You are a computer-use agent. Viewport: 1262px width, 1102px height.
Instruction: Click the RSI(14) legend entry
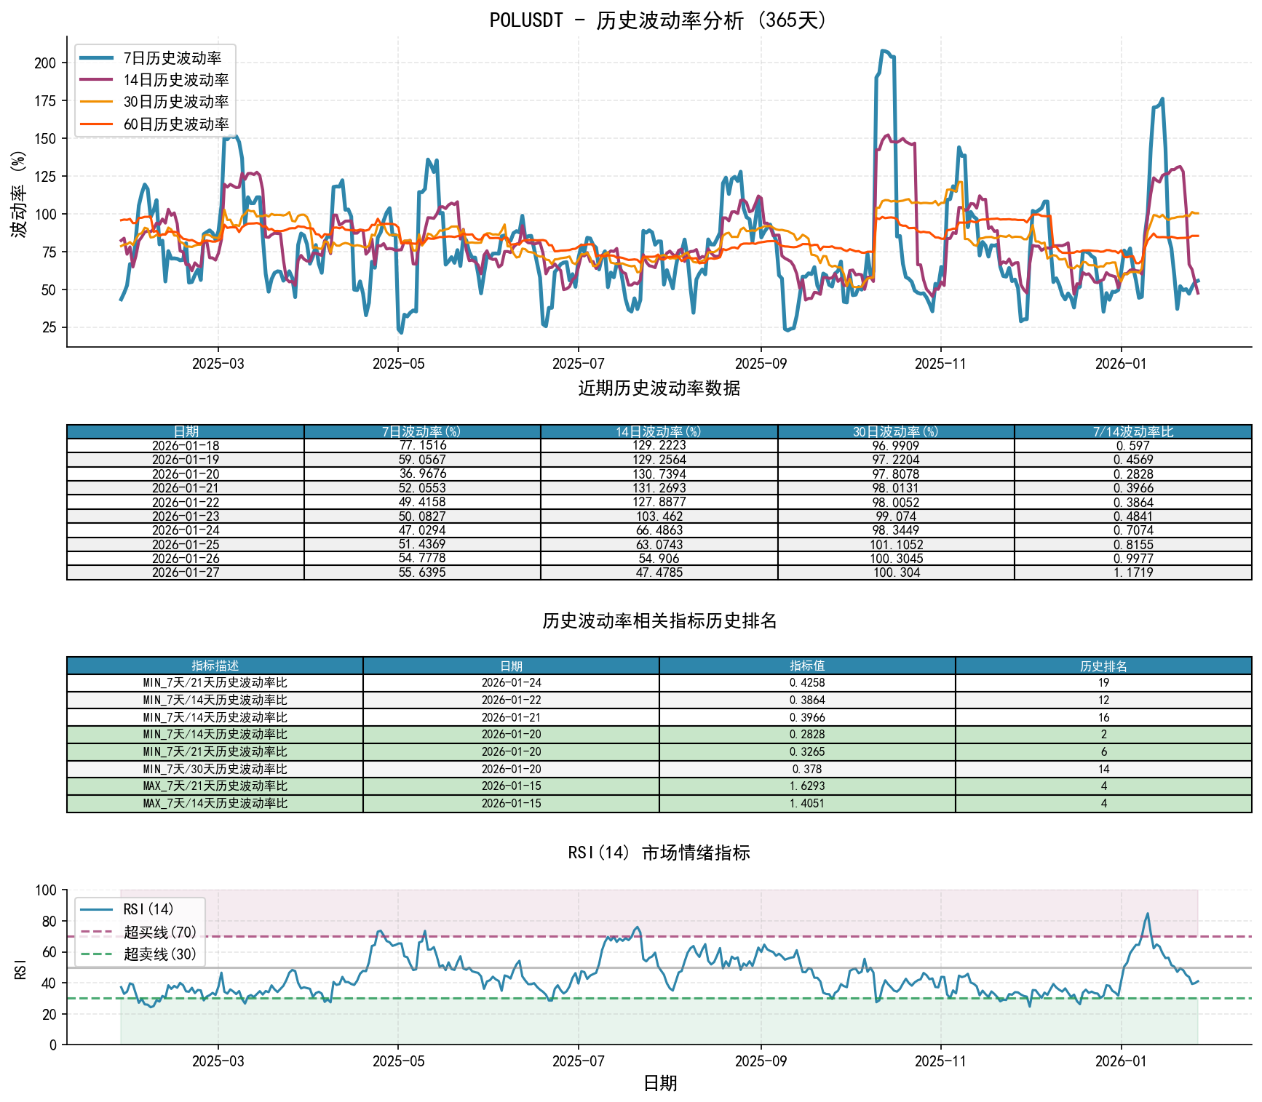[x=148, y=909]
